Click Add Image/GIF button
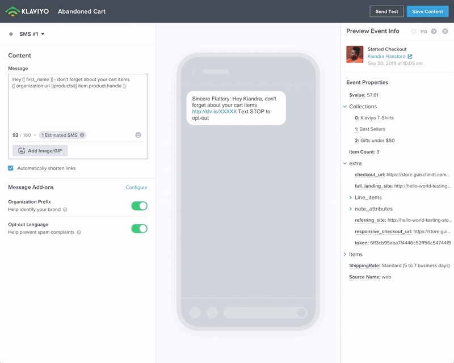 coord(40,150)
